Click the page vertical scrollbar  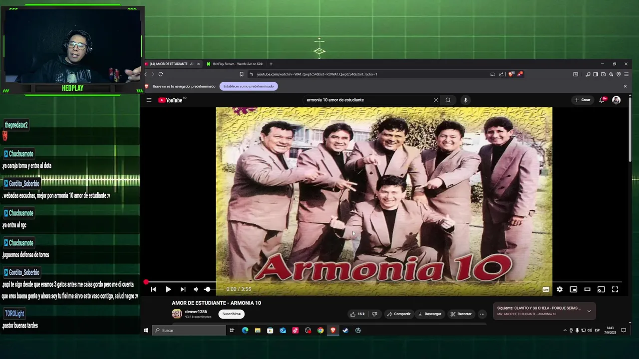coord(630,129)
